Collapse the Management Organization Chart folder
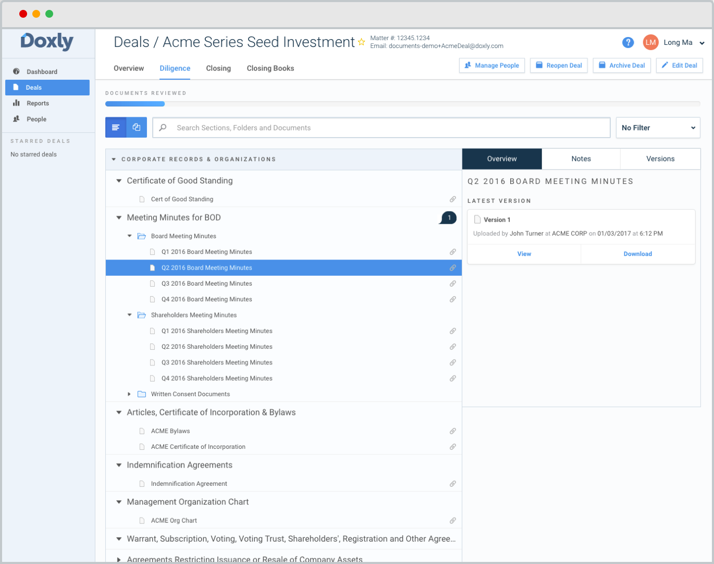Screen dimensions: 714x564 (x=119, y=502)
